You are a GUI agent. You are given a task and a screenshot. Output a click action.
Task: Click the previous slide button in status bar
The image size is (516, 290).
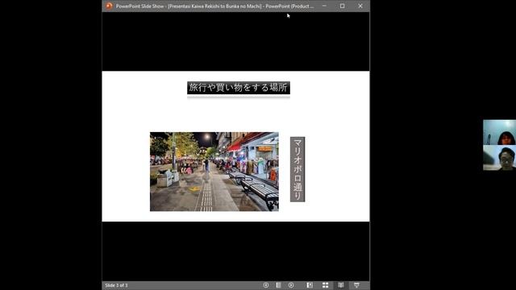[x=266, y=285]
